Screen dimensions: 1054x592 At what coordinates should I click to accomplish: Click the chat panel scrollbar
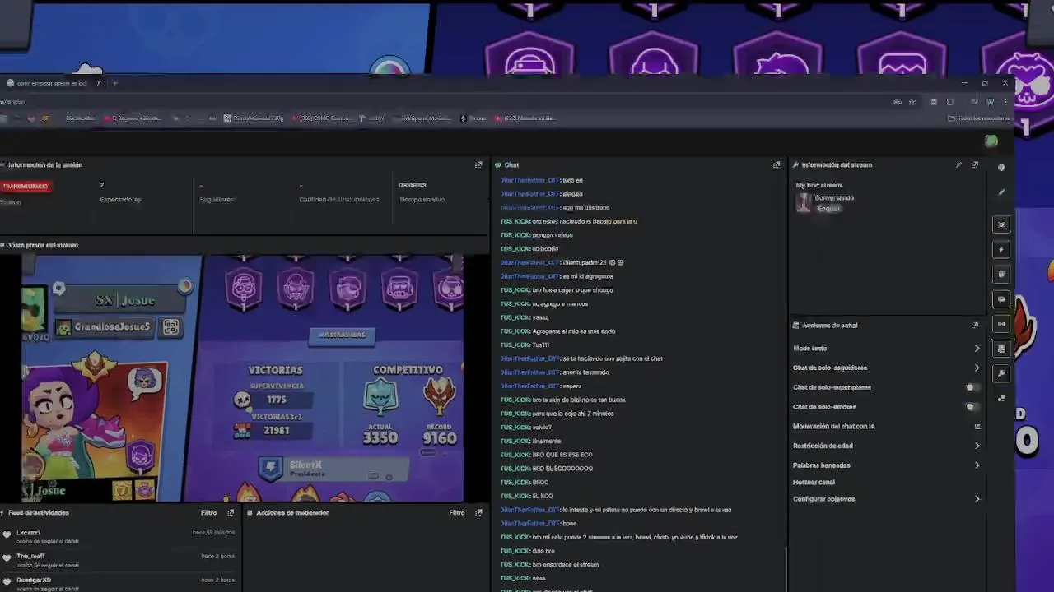point(786,569)
